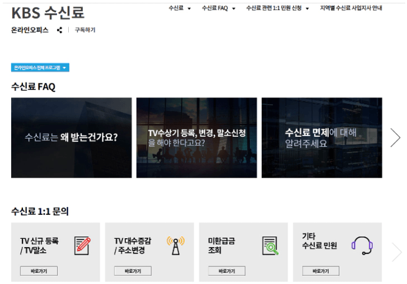Image resolution: width=407 pixels, height=284 pixels.
Task: Open the 수신료는 왜 받는건가요? FAQ card
Action: (71, 138)
